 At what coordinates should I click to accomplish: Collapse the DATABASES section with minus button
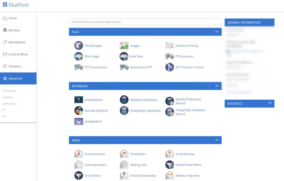coord(217,86)
